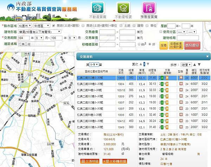This screenshot has height=167, width=211.
Task: Open the record range dropdown showing 1~9
Action: [94, 65]
